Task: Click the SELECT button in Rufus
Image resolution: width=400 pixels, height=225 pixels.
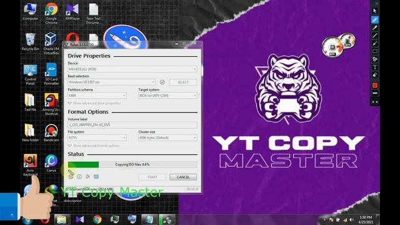Action: click(x=183, y=82)
